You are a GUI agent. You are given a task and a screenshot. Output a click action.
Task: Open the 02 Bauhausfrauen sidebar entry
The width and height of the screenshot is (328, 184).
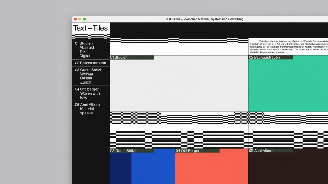[90, 63]
